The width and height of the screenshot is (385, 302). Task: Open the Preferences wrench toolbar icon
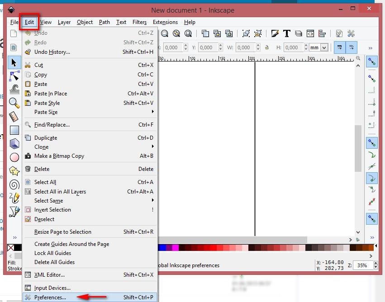click(351, 33)
